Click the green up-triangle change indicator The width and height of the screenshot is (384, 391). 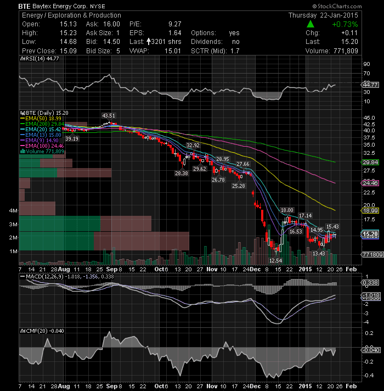[x=310, y=24]
